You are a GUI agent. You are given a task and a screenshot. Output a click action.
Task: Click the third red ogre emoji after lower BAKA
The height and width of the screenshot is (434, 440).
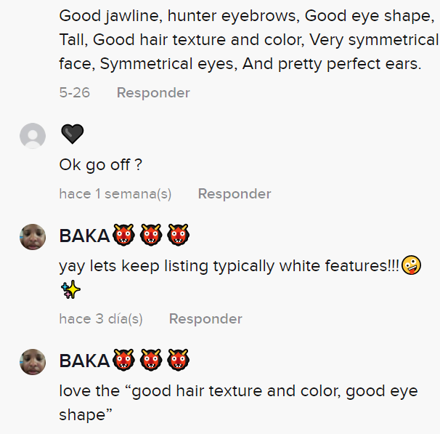click(178, 360)
